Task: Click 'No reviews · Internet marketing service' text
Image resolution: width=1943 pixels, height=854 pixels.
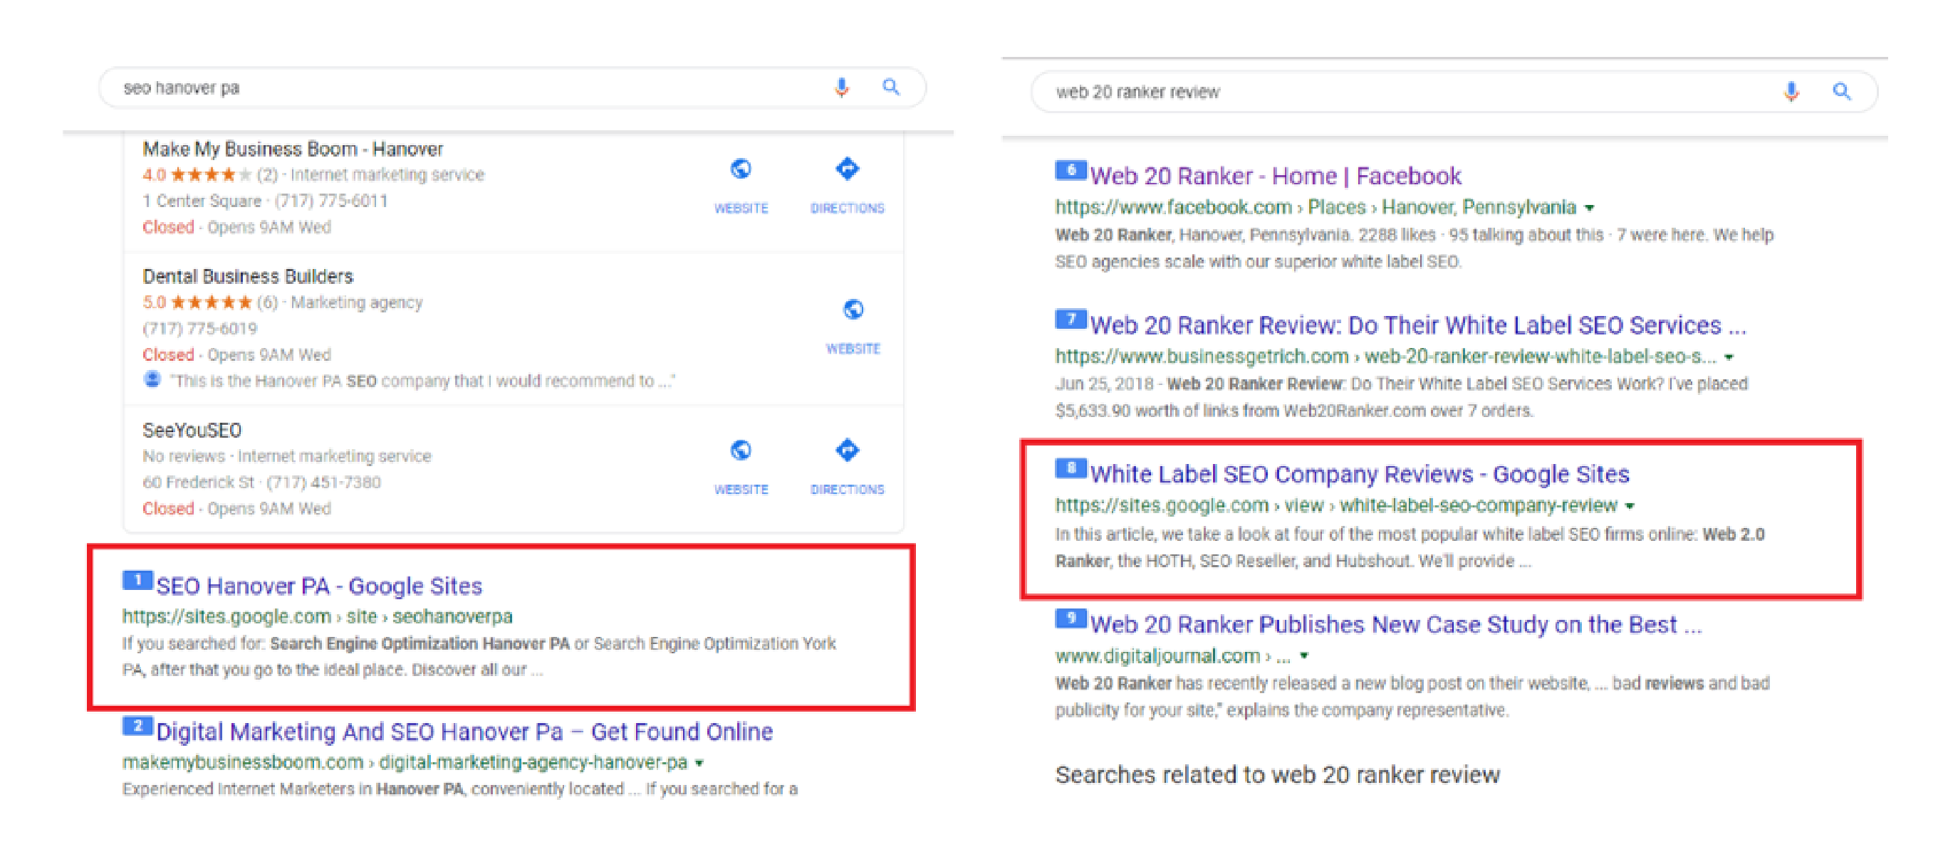Action: coord(286,456)
